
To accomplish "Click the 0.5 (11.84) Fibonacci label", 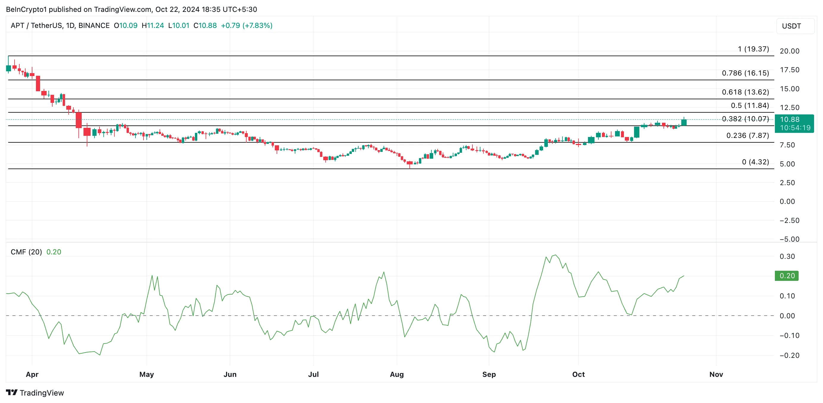I will [750, 106].
